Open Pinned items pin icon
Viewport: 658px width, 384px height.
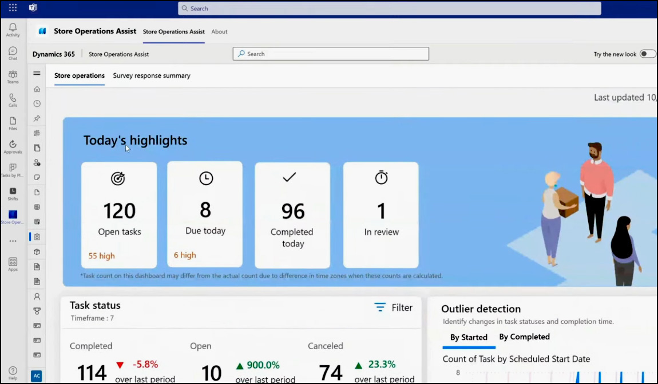coord(37,118)
